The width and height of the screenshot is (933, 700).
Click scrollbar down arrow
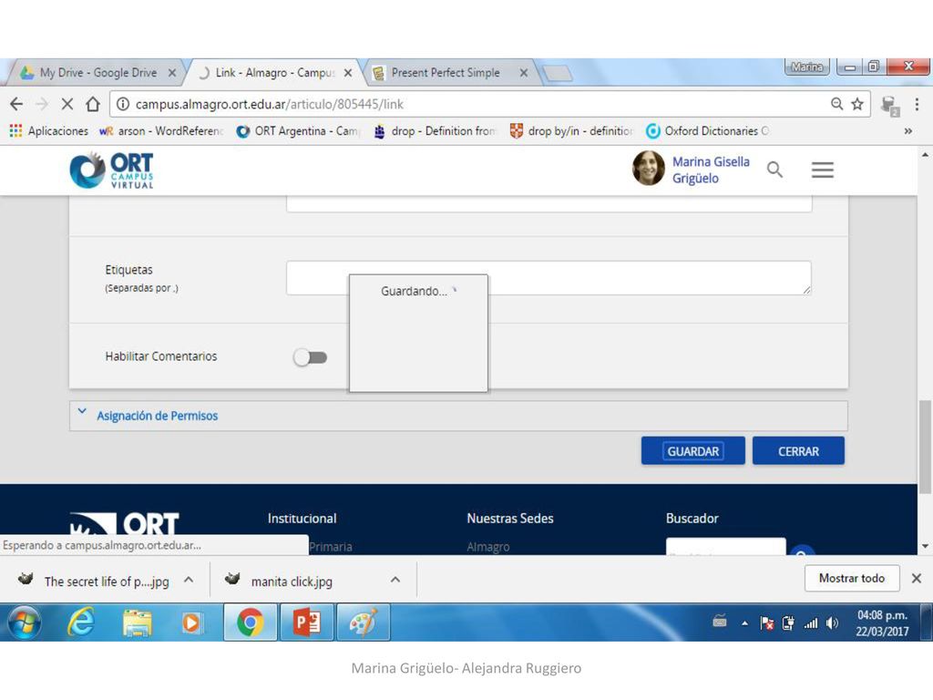(x=925, y=546)
